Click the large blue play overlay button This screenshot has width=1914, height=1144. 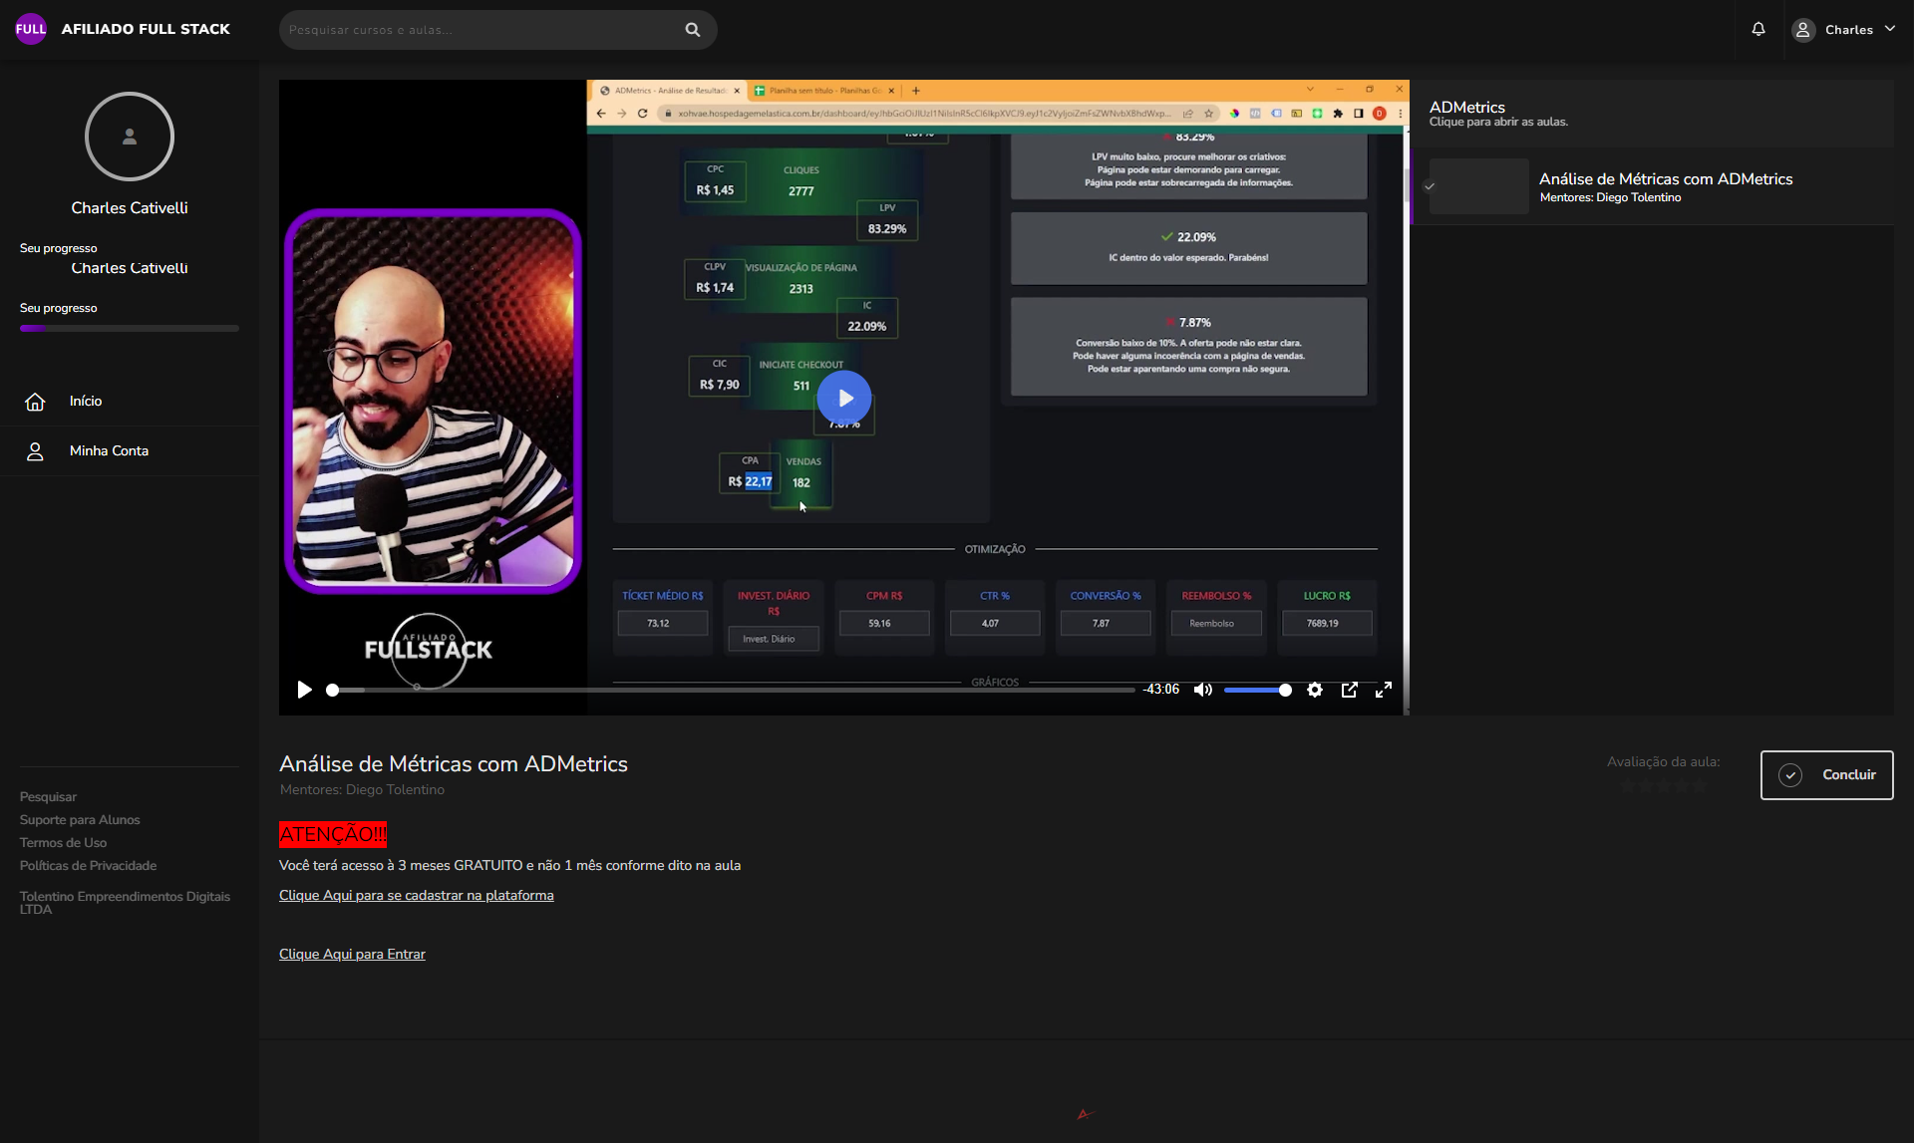pos(844,398)
